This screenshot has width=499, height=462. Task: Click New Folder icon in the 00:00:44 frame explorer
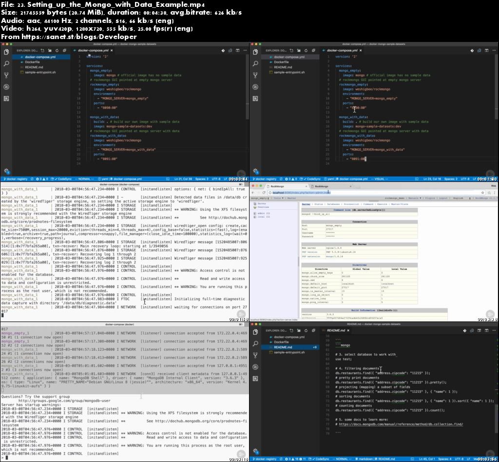click(50, 50)
